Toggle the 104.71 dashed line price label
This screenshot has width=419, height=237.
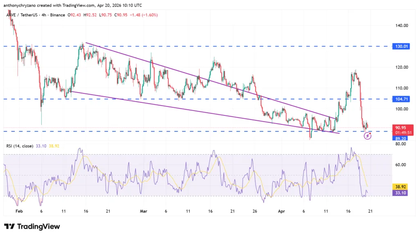tap(401, 98)
